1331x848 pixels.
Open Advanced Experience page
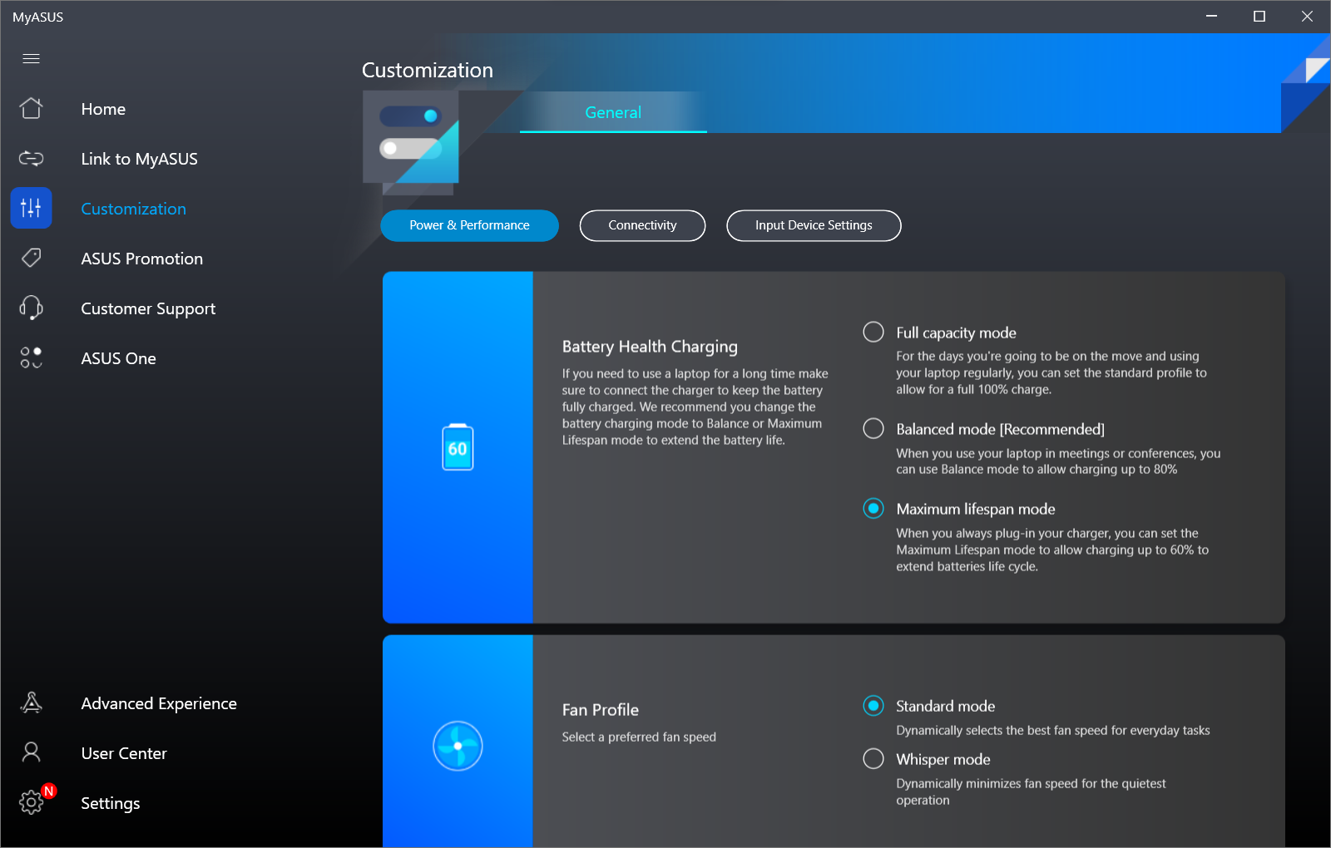(x=159, y=703)
